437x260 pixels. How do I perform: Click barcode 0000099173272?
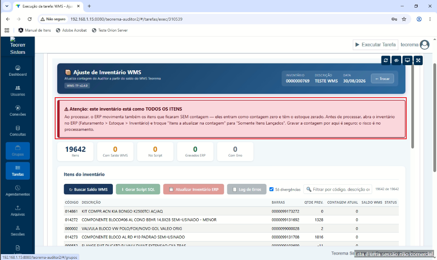coord(285,211)
